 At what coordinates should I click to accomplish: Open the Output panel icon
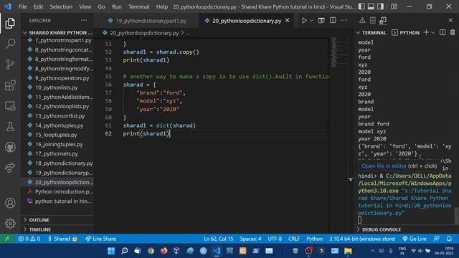click(x=372, y=20)
